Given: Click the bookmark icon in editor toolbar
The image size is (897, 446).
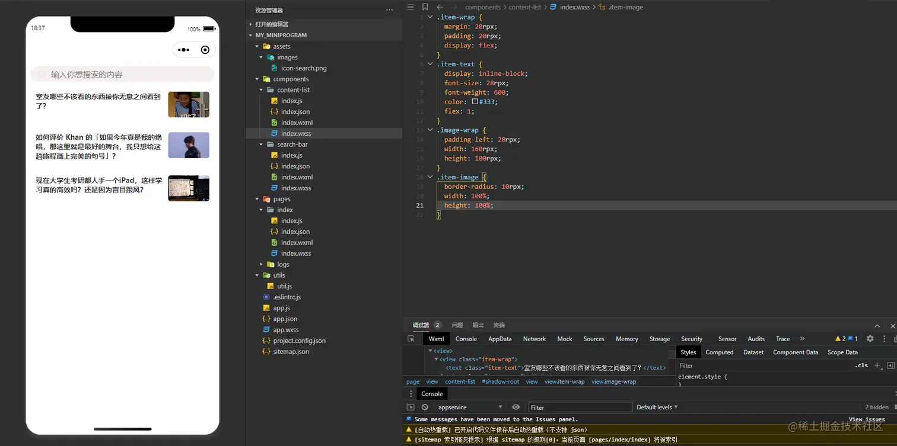Looking at the screenshot, I should (x=425, y=7).
